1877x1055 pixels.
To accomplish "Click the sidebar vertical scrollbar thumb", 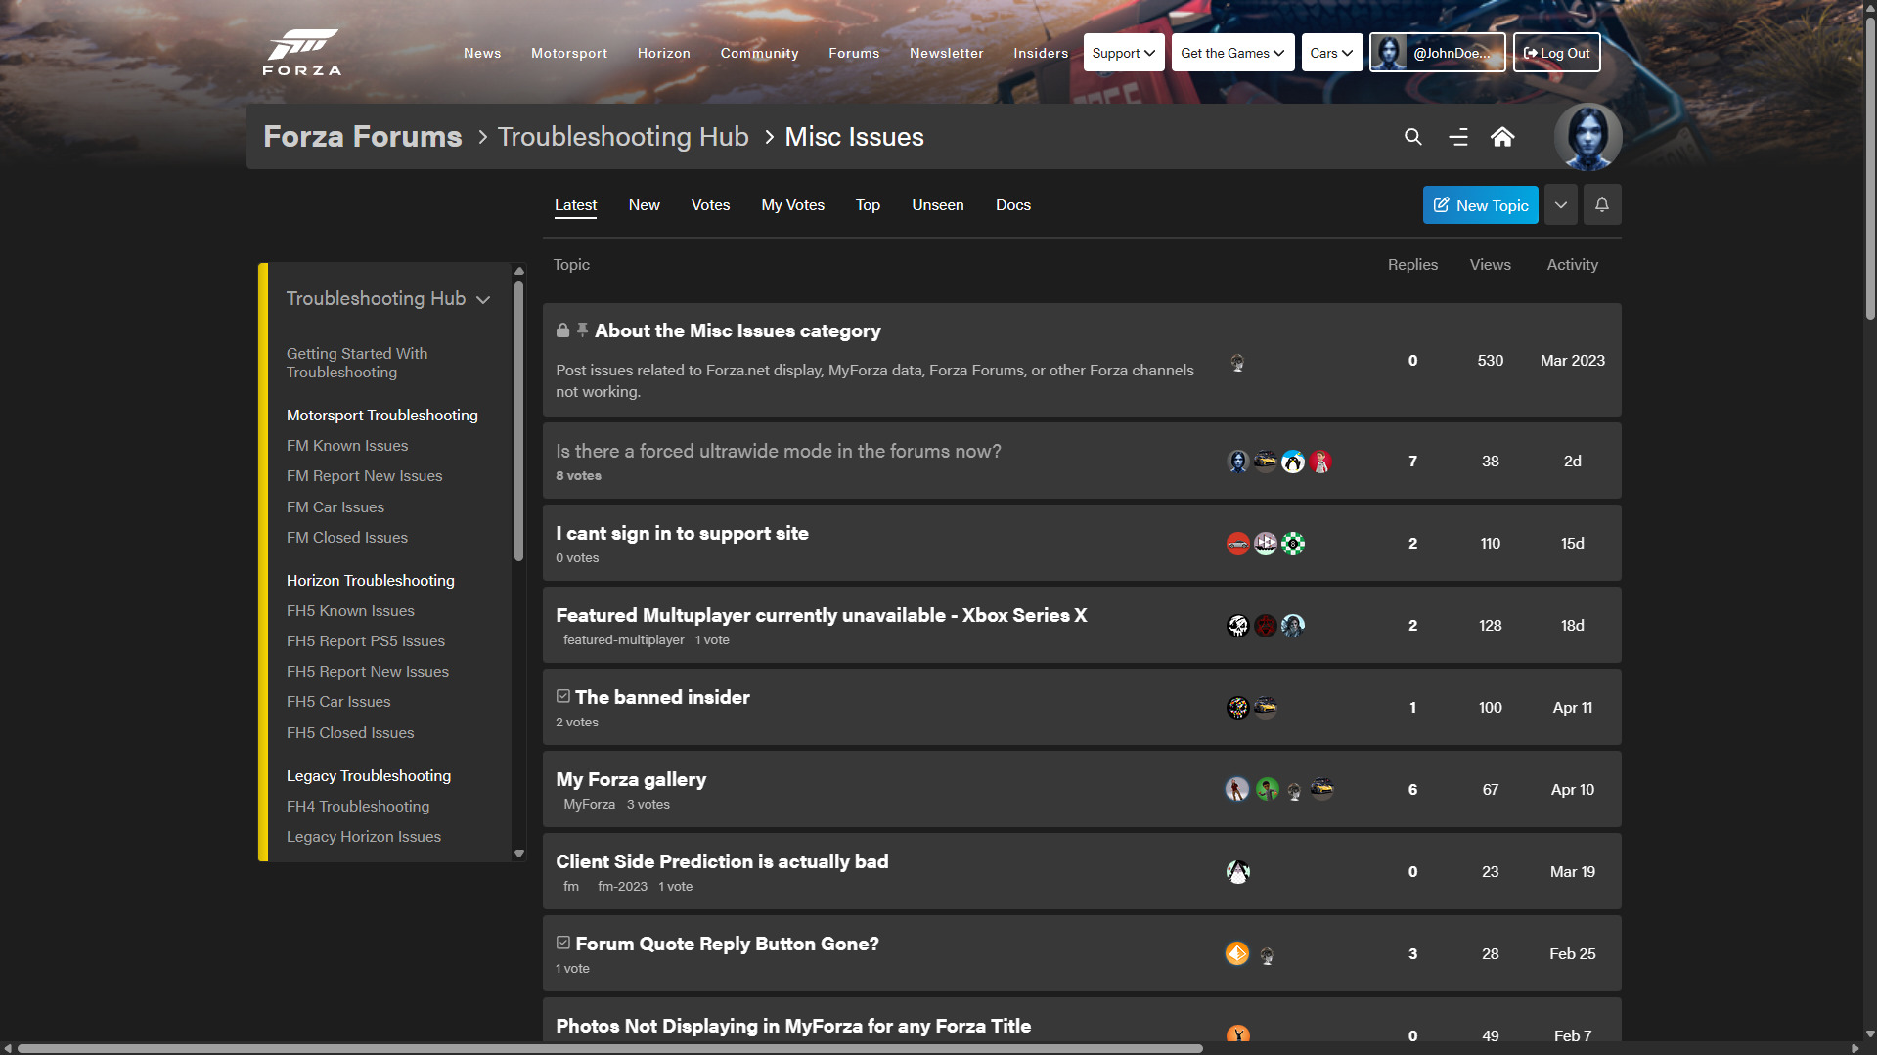I will pos(518,420).
